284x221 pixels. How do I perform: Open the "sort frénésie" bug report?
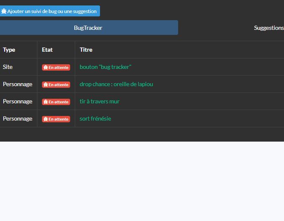tap(95, 119)
